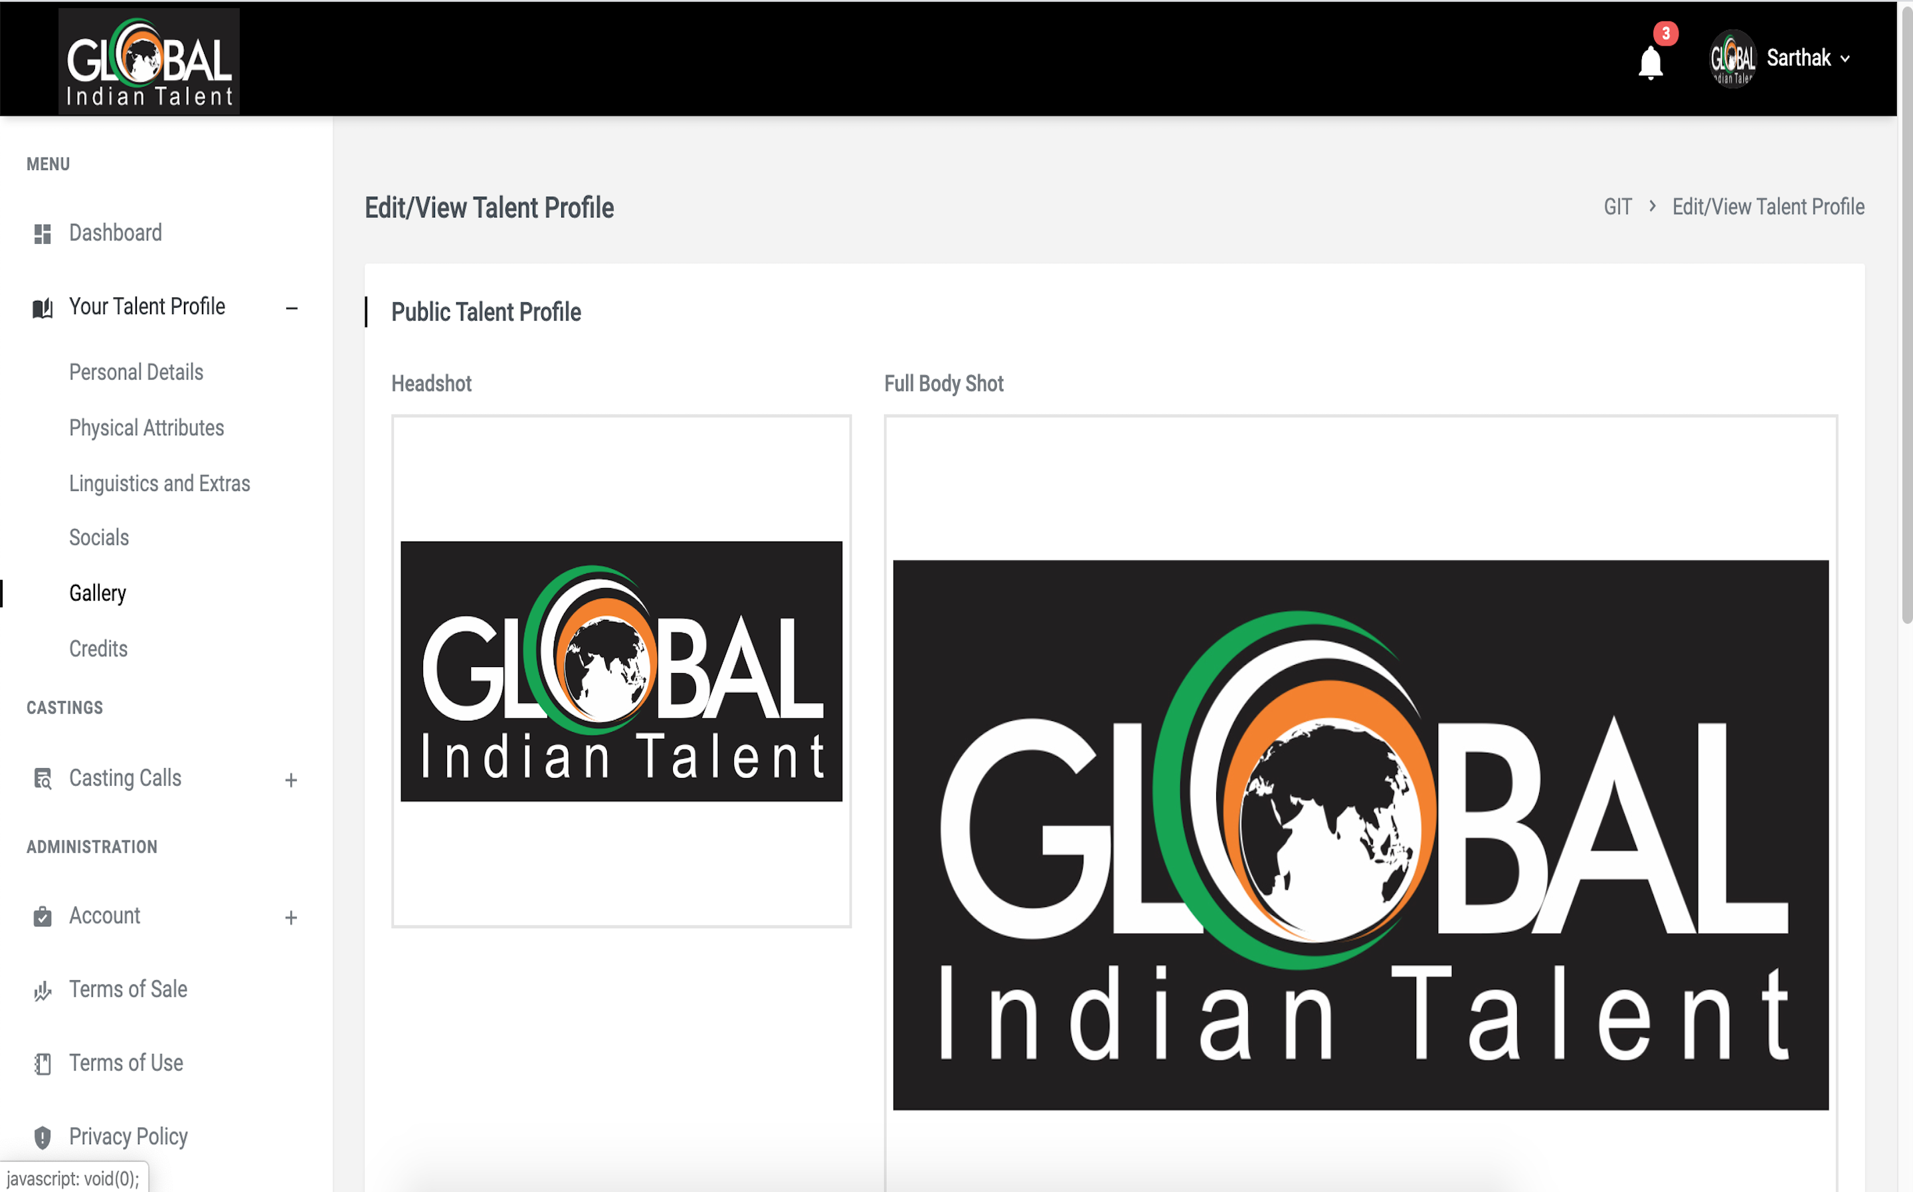Select Physical Attributes in the sidebar

click(147, 428)
